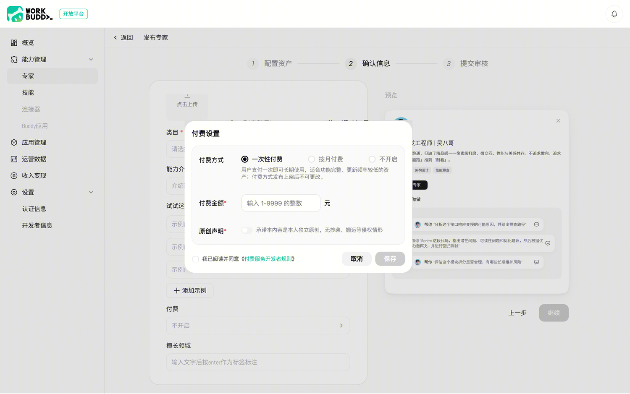This screenshot has width=630, height=394.
Task: Click the 能力管理 sidebar icon
Action: pos(14,60)
